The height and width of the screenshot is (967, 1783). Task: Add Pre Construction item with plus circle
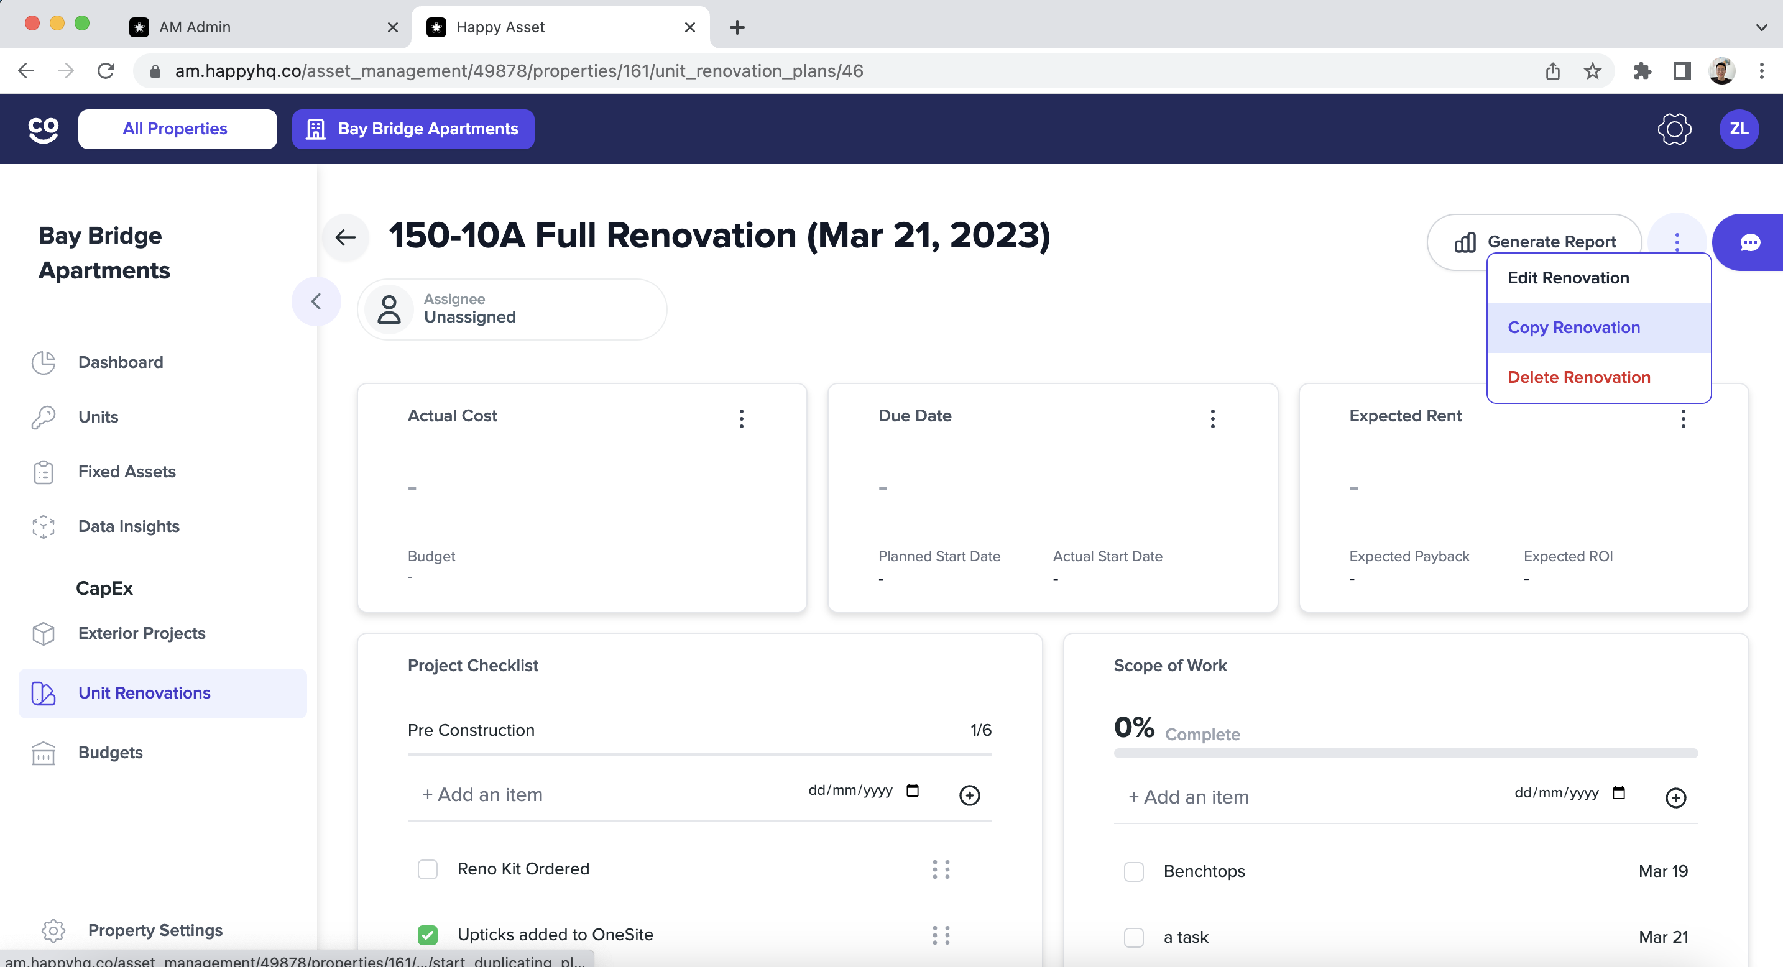click(x=969, y=795)
